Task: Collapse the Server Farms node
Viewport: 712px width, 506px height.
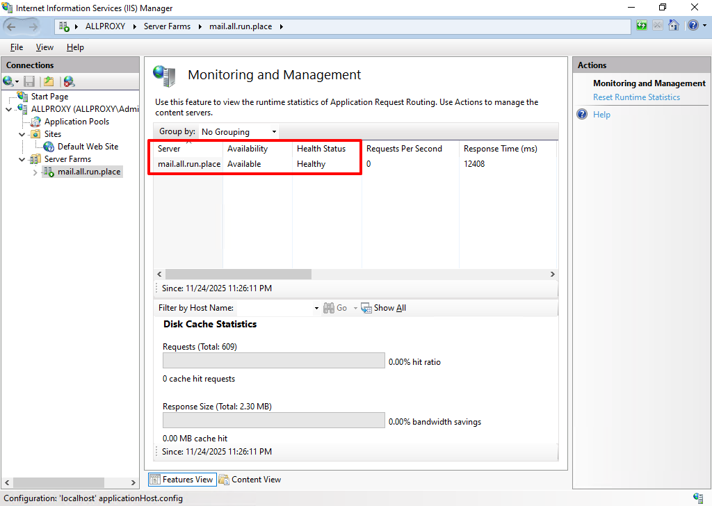Action: (x=22, y=159)
